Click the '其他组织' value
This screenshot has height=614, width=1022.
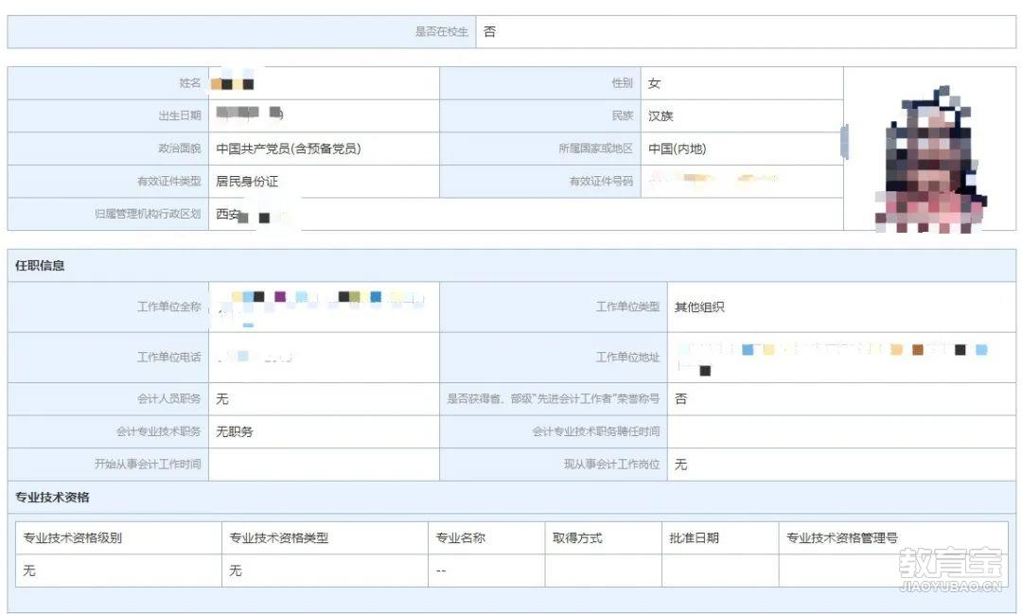[699, 307]
